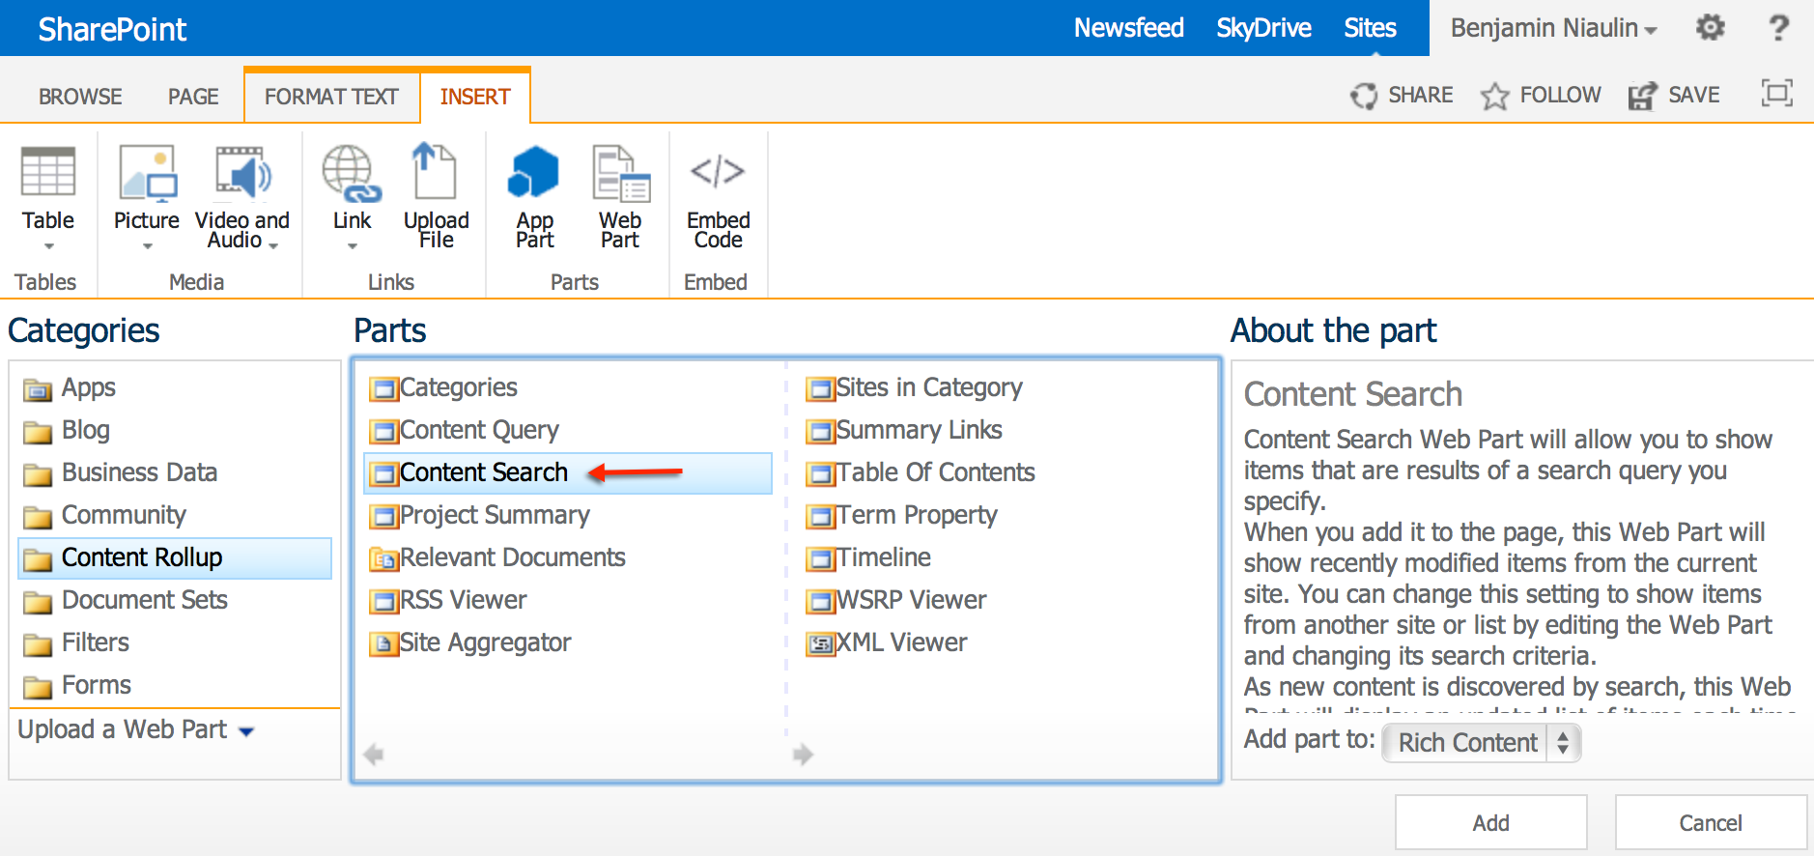This screenshot has height=856, width=1814.
Task: Open the INSERT ribbon tab
Action: click(475, 97)
